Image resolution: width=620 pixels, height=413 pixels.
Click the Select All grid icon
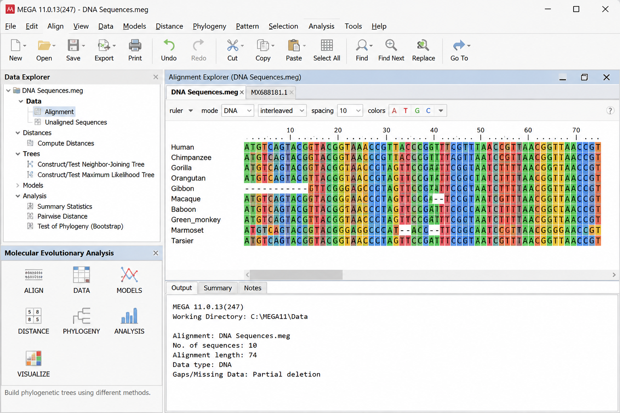coord(327,45)
